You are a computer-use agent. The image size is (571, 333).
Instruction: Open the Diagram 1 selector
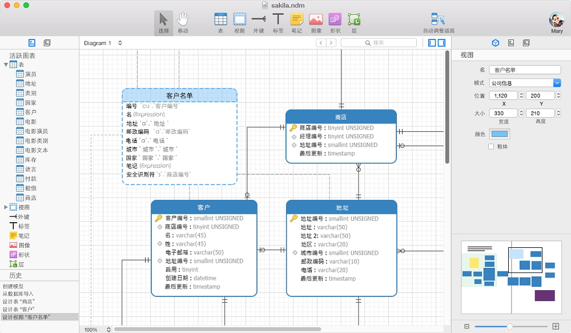pos(103,43)
